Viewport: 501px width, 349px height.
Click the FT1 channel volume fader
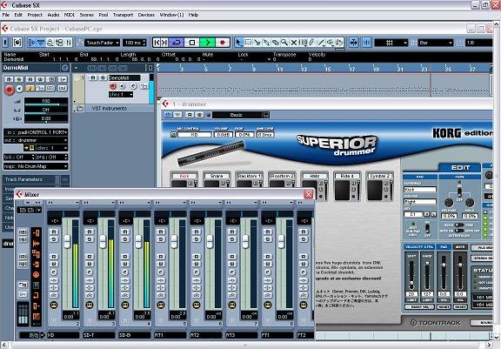pyautogui.click(x=281, y=242)
